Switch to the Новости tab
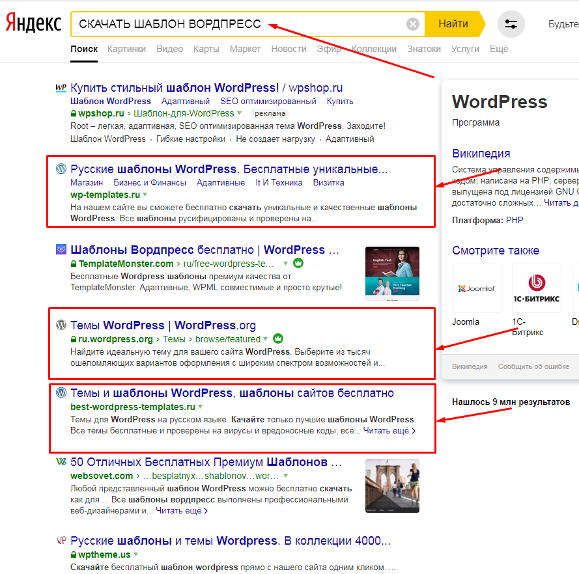This screenshot has height=574, width=579. click(x=289, y=49)
